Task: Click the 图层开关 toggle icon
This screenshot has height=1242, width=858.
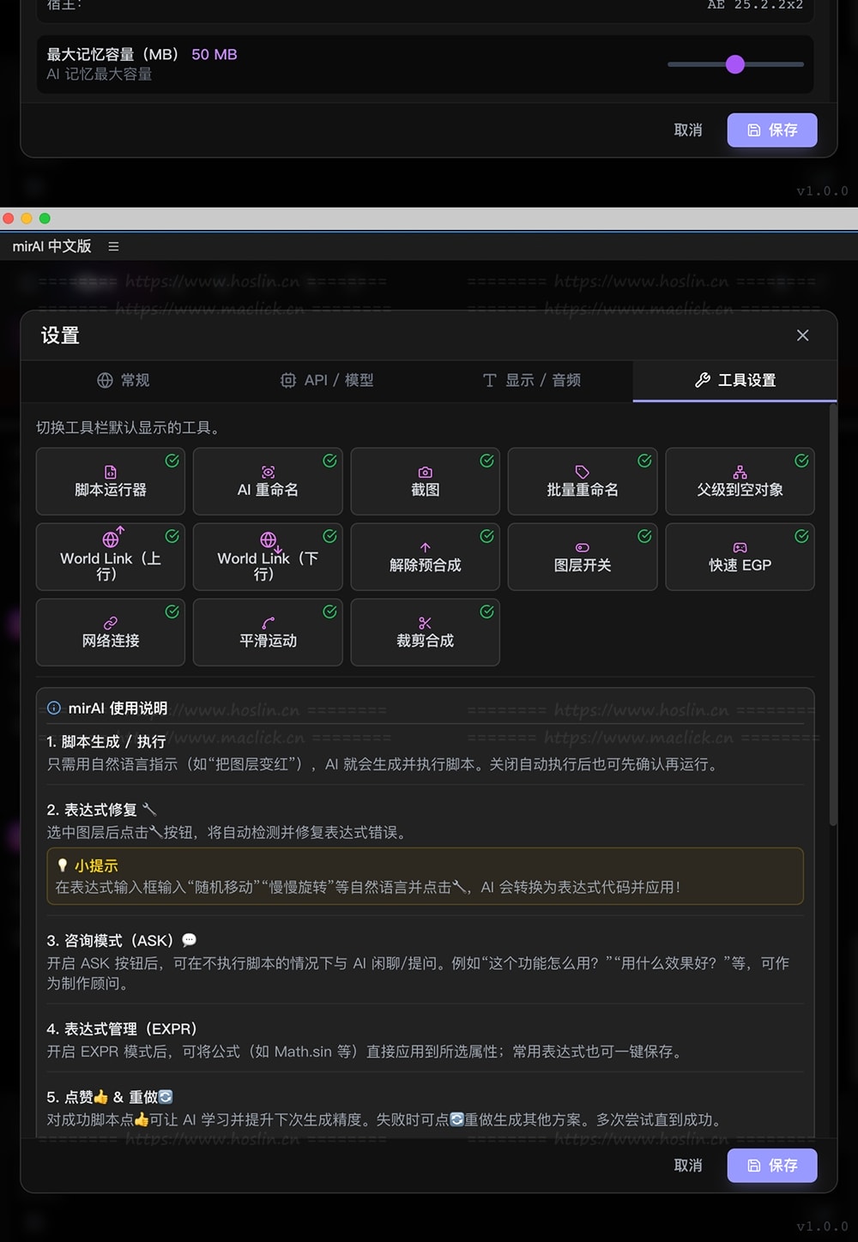Action: pos(582,547)
